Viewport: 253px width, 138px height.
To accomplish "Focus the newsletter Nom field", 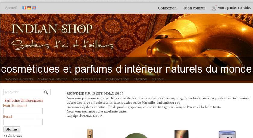I will tap(23, 111).
